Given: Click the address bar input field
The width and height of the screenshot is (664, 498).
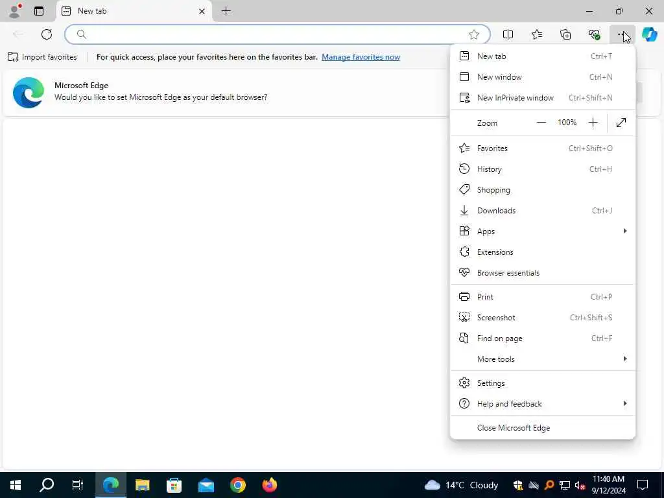Looking at the screenshot, I should pyautogui.click(x=278, y=34).
